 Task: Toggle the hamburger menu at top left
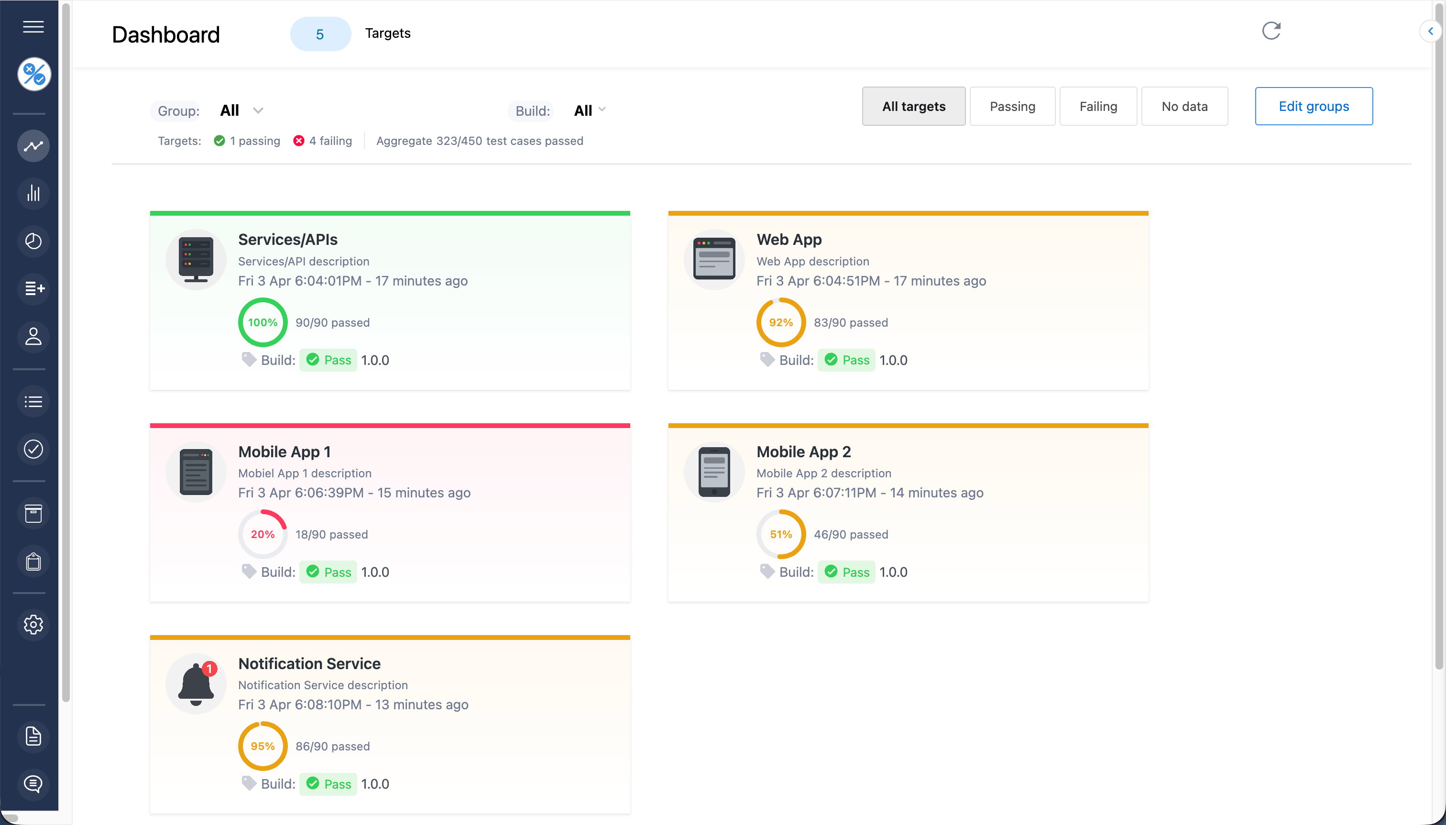click(33, 27)
